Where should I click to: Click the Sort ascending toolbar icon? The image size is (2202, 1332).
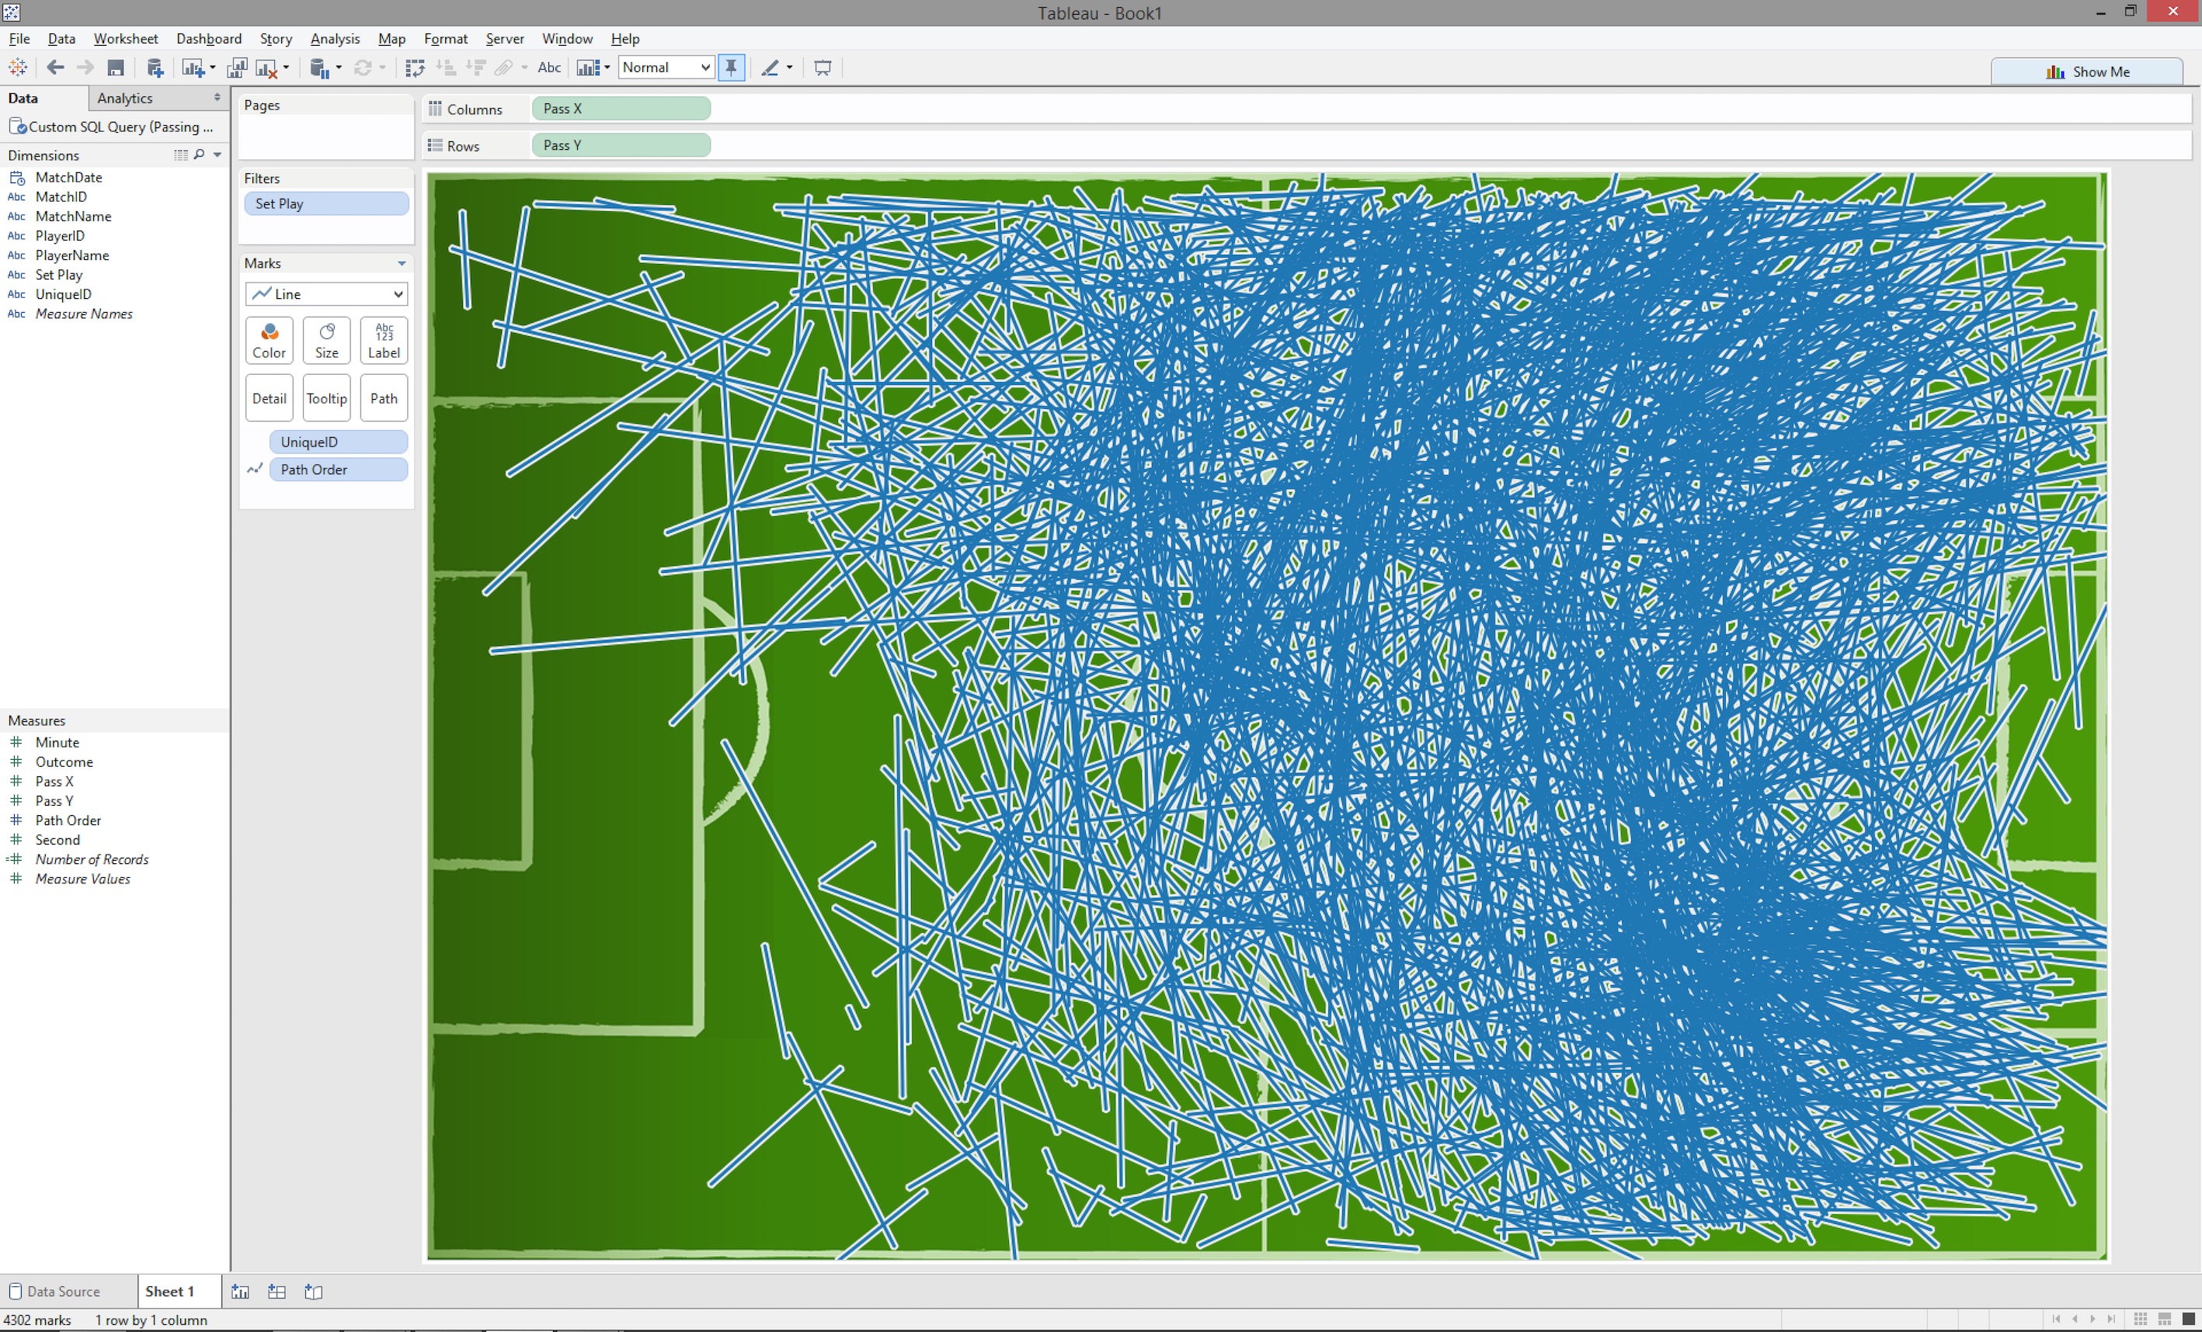pyautogui.click(x=446, y=67)
